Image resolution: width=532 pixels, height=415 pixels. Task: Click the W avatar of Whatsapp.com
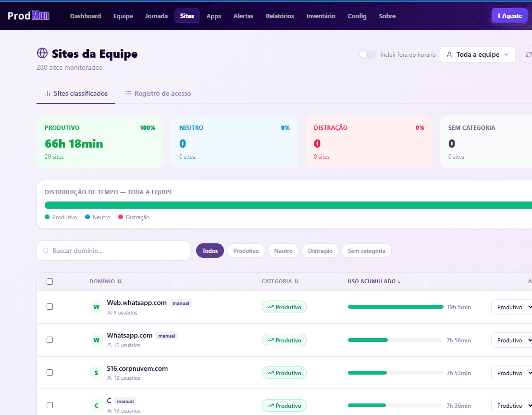97,340
